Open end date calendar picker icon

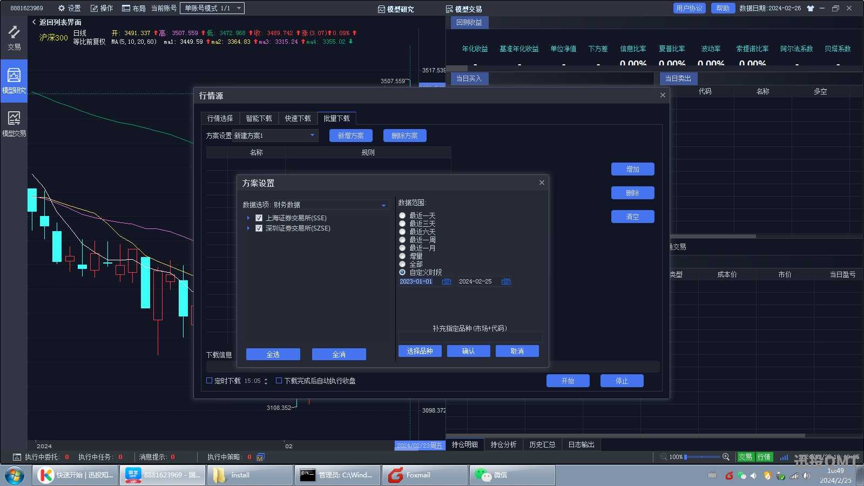coord(505,281)
